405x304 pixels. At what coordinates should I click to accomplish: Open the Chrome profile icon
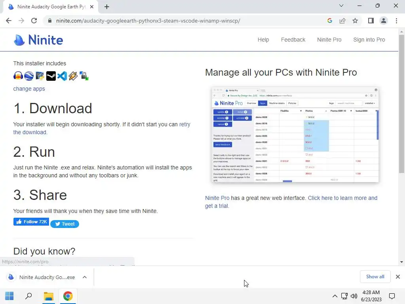384,21
